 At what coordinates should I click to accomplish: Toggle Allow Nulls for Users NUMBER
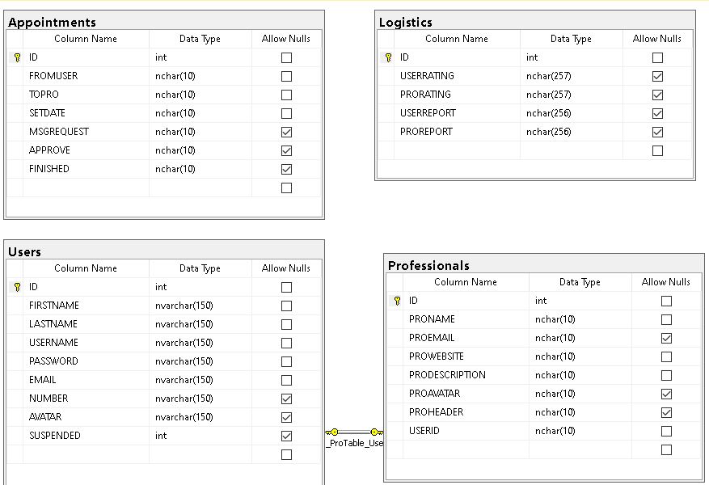(286, 399)
